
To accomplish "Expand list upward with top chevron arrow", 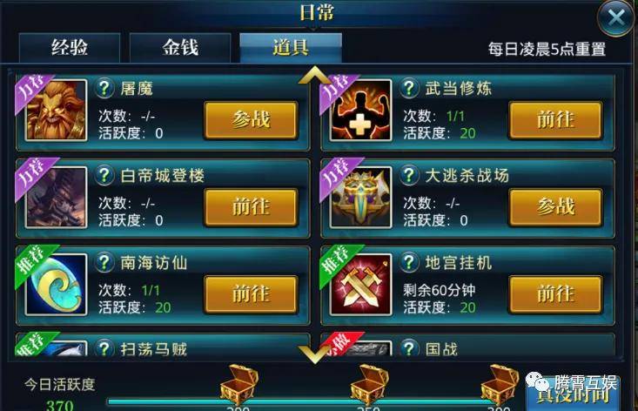I will (x=315, y=76).
